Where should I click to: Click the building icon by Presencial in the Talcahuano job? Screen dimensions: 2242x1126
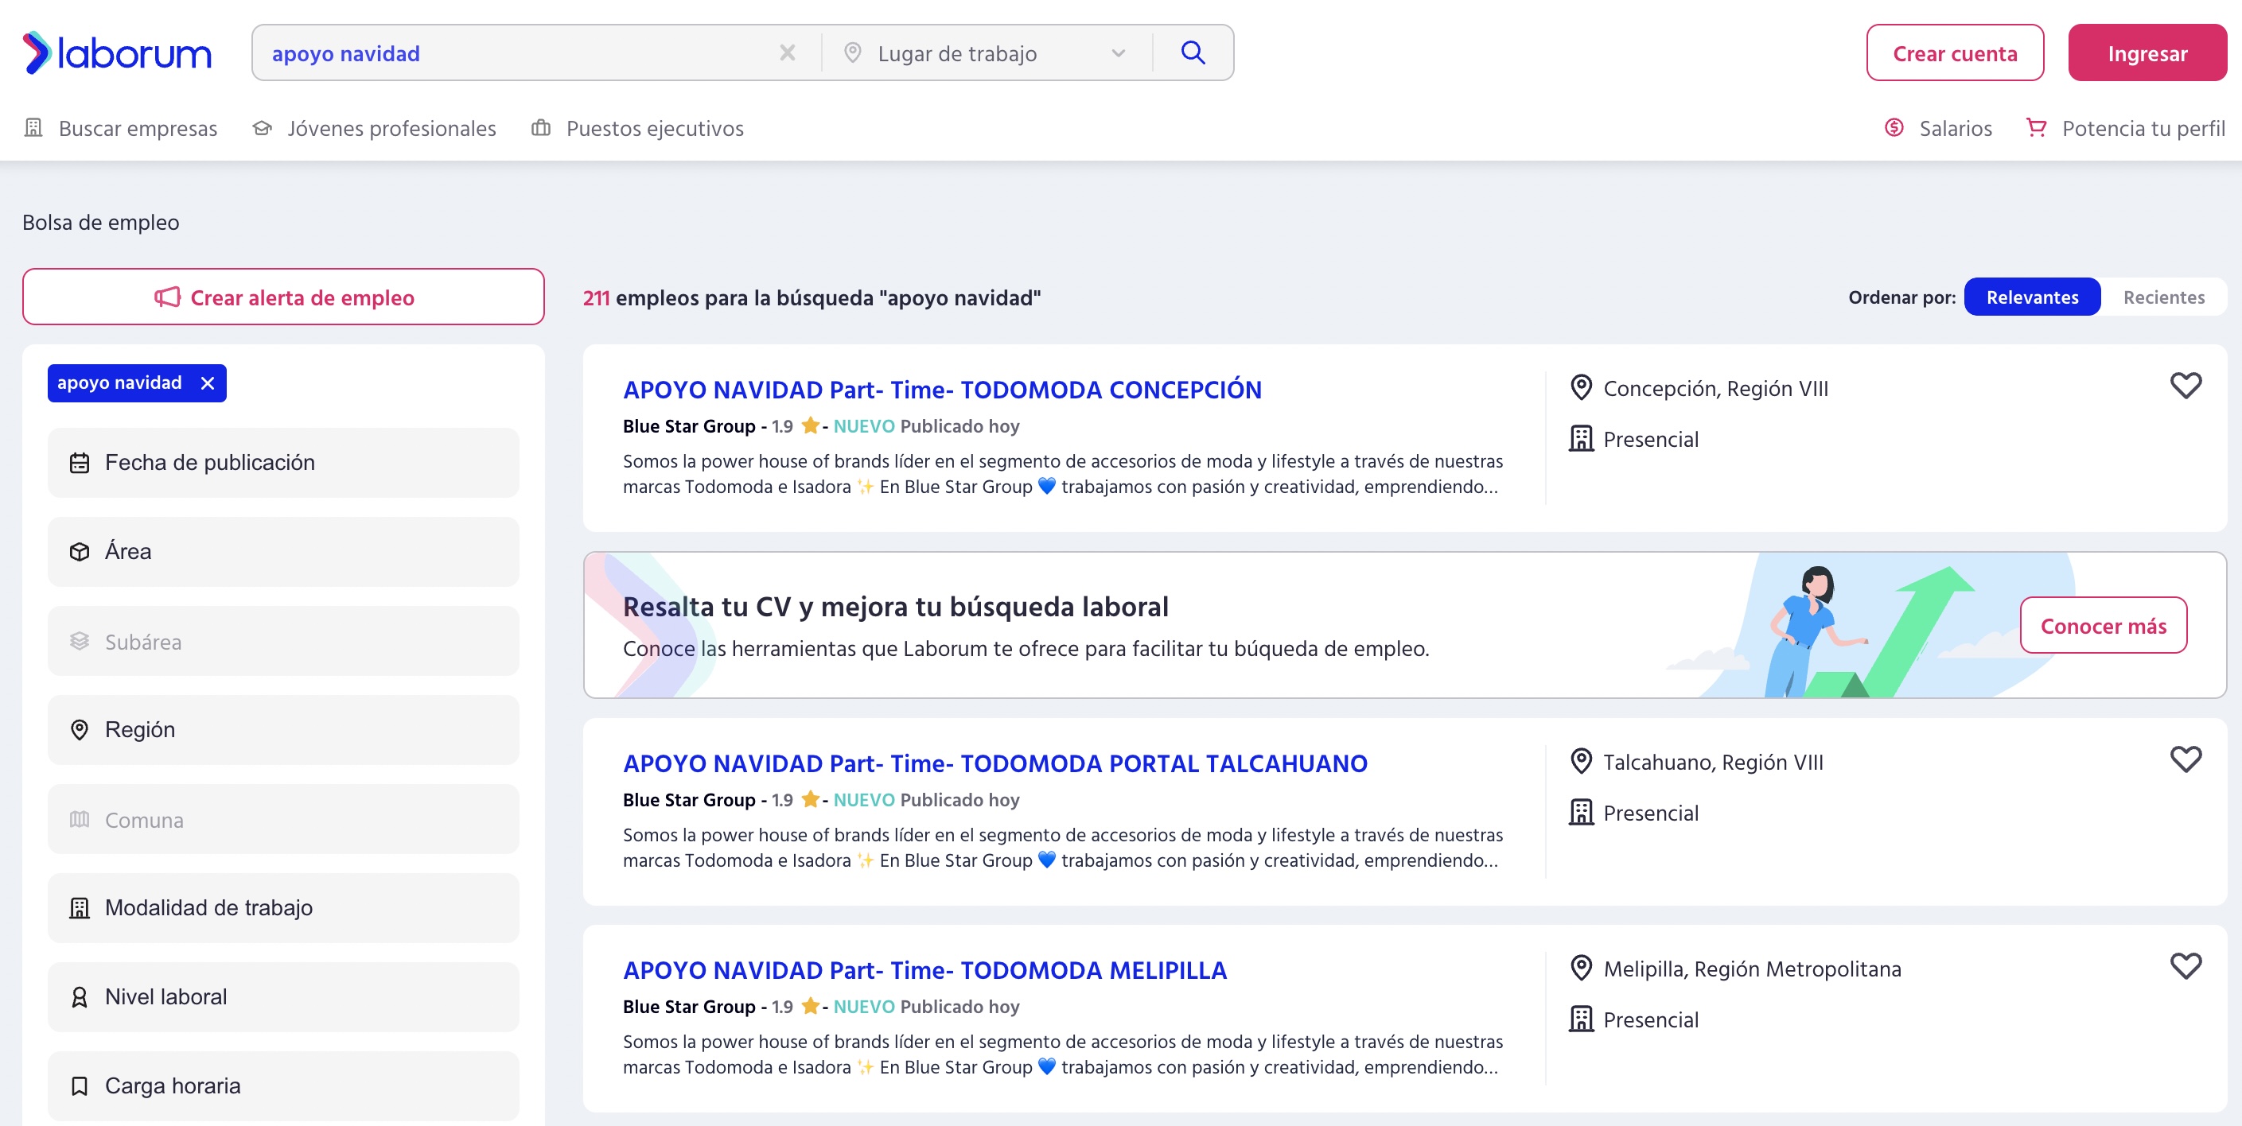click(x=1581, y=813)
